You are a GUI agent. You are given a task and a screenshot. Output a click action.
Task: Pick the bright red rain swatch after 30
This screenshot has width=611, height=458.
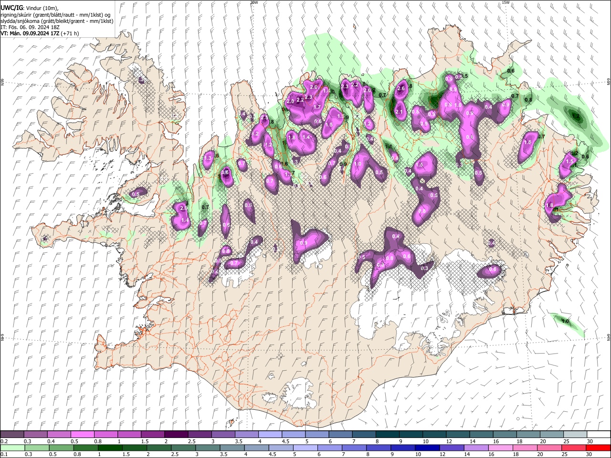click(x=598, y=448)
